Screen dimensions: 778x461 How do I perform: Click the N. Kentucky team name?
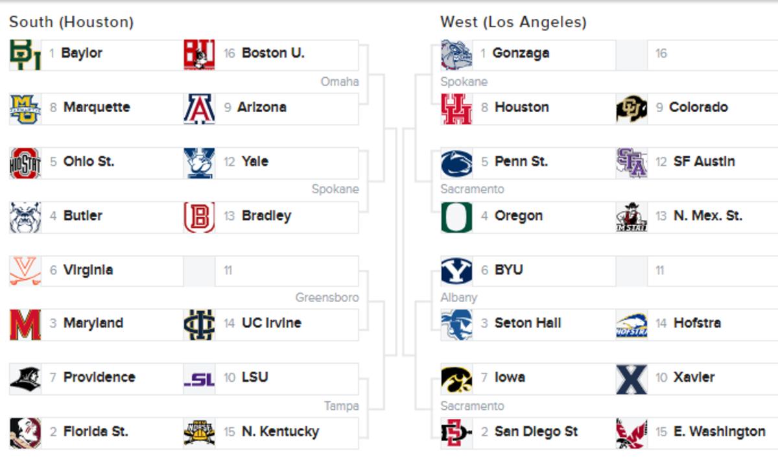[280, 432]
